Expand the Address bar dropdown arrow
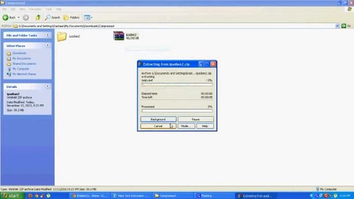Screen dimensions: 354x199 (x=337, y=26)
